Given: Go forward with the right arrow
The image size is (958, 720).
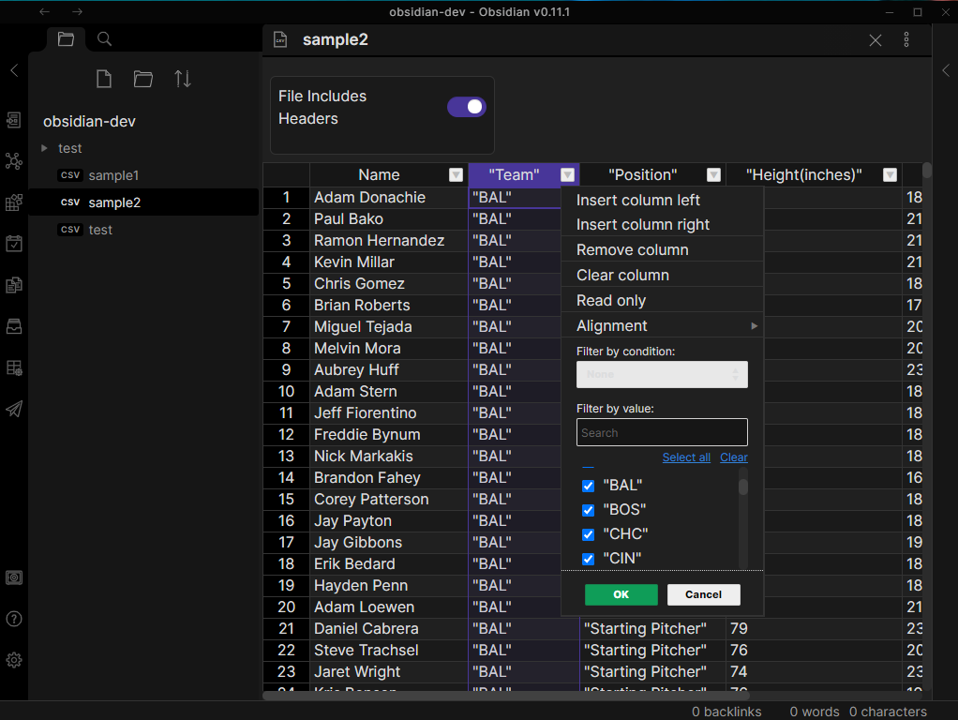Looking at the screenshot, I should click(77, 11).
